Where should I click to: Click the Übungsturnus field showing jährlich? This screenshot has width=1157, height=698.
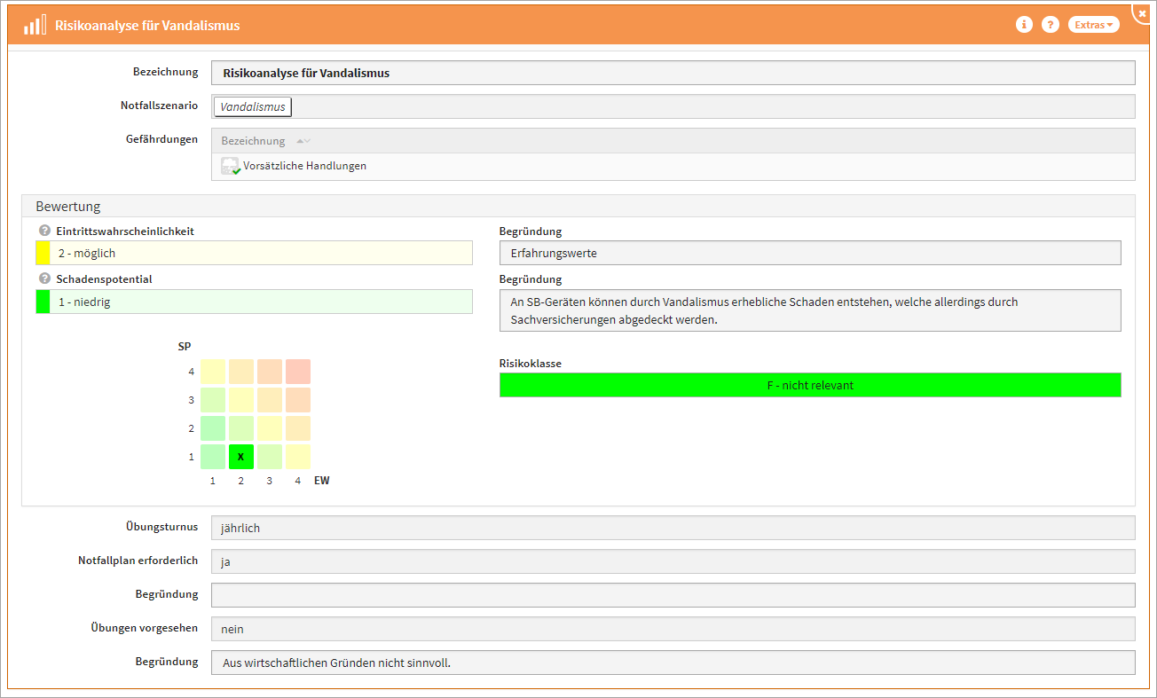pos(673,528)
